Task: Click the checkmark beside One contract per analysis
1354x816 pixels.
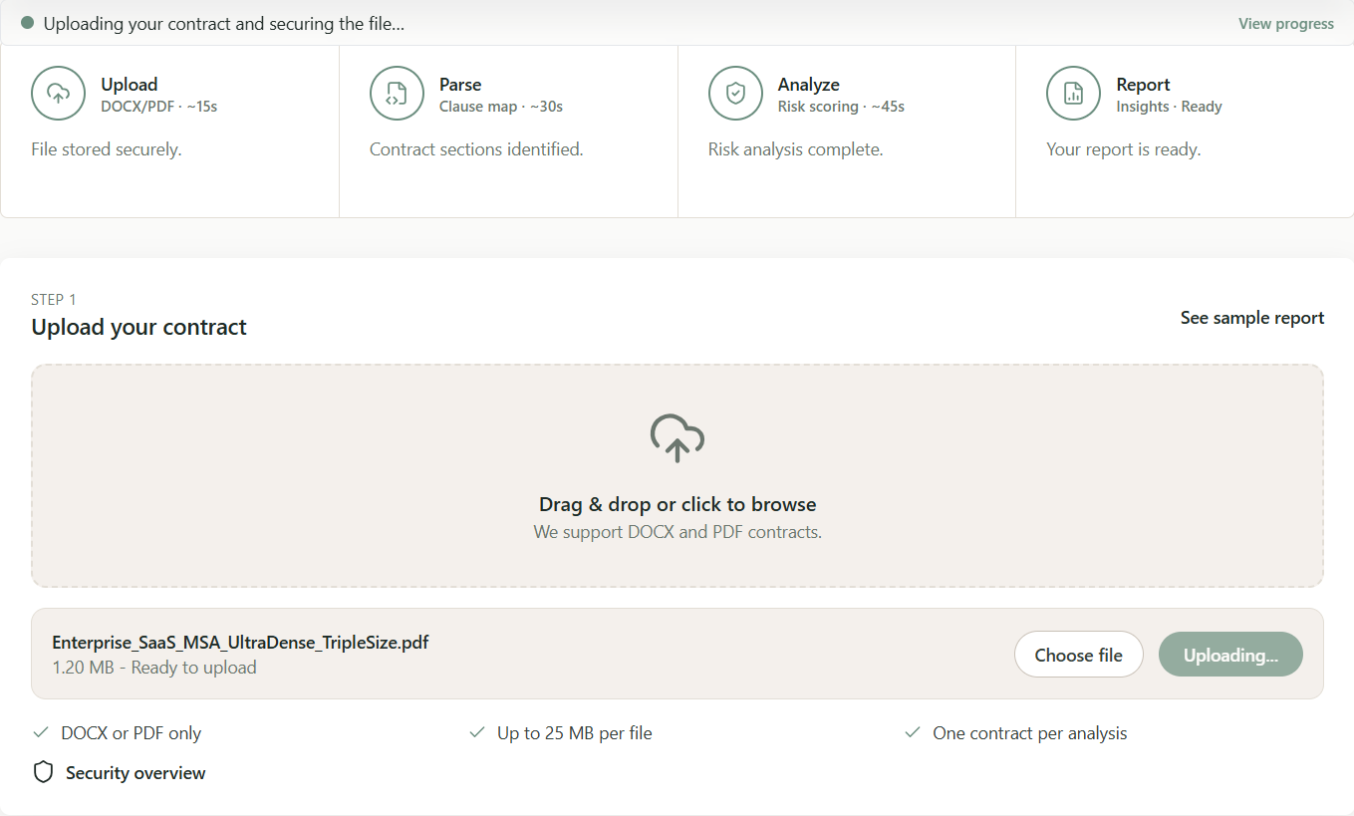Action: 912,731
